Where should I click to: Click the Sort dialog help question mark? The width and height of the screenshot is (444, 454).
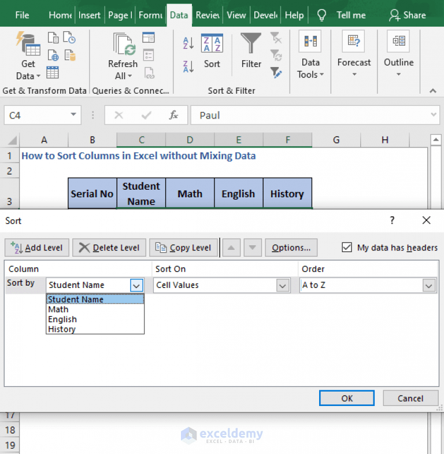[392, 220]
